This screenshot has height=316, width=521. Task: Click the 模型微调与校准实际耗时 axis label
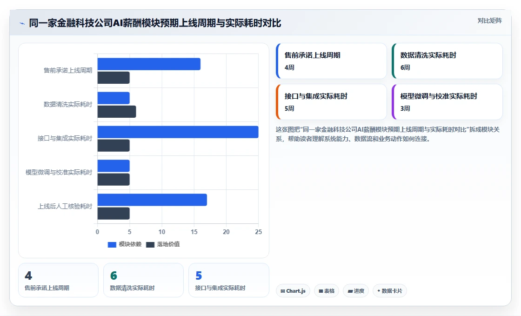pos(59,172)
